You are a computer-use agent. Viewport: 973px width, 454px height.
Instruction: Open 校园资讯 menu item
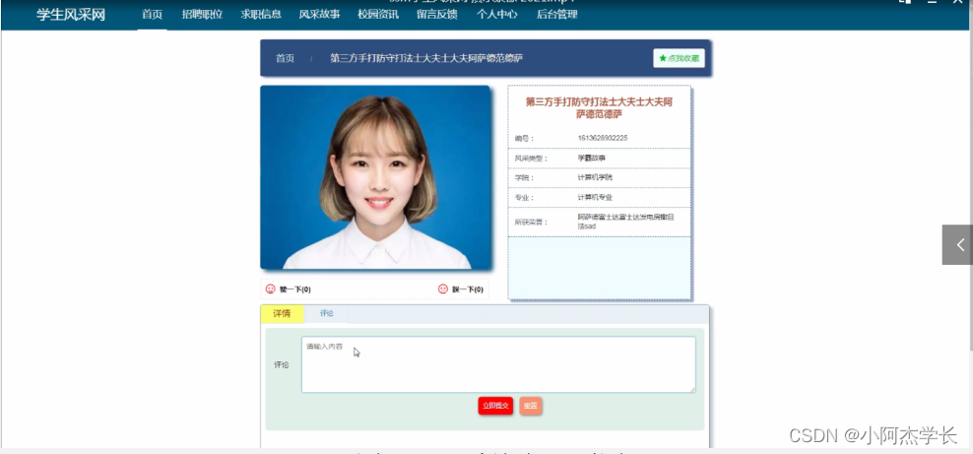(x=378, y=14)
